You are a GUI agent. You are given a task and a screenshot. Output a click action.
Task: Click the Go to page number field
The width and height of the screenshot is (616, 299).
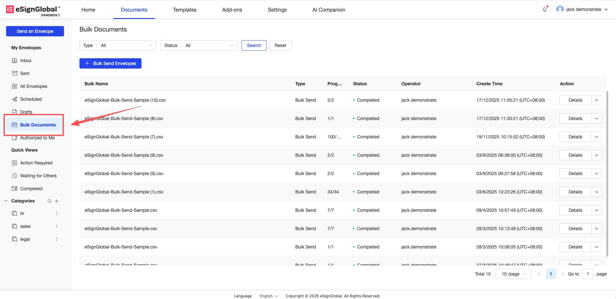click(x=588, y=274)
